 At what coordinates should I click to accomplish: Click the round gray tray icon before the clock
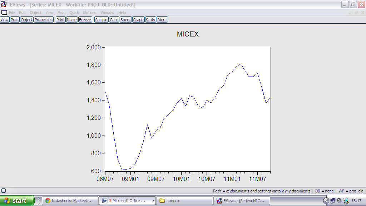click(x=339, y=200)
